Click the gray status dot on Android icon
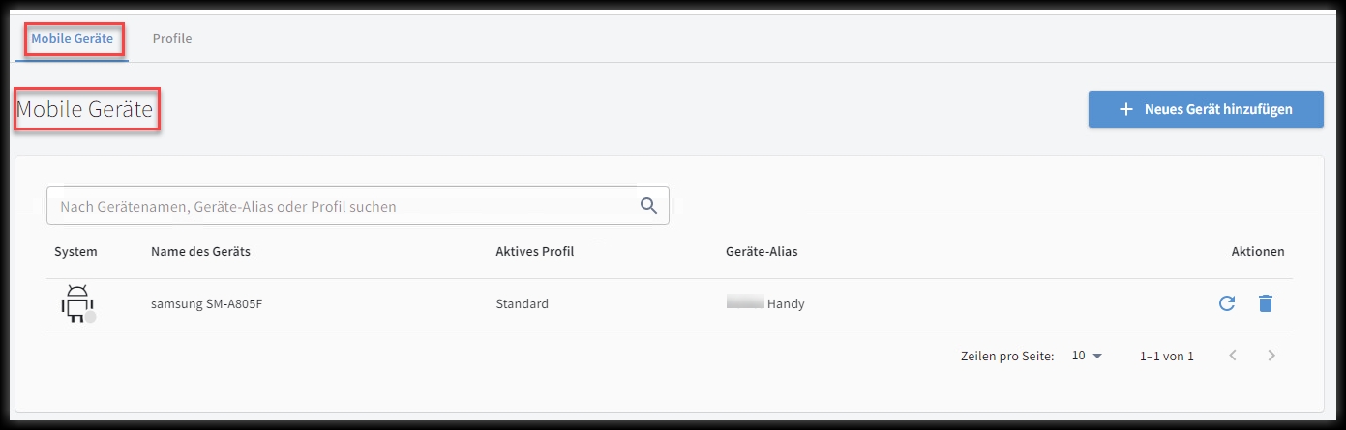Image resolution: width=1346 pixels, height=430 pixels. coord(90,317)
